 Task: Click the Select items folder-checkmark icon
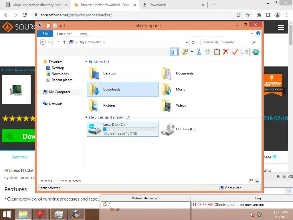pyautogui.click(x=185, y=52)
